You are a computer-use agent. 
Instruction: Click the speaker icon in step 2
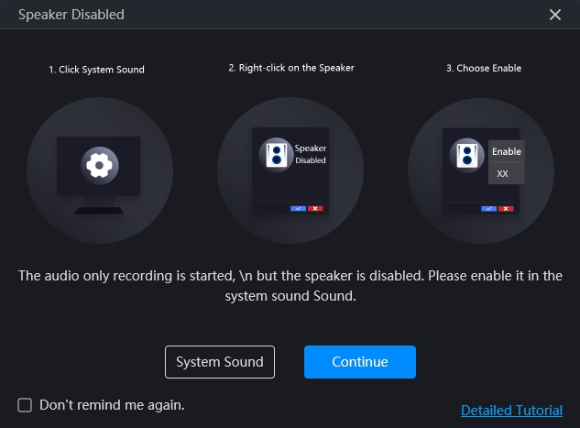[x=276, y=155]
